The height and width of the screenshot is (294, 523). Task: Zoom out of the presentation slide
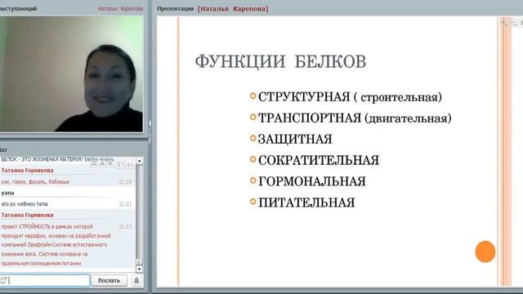click(x=514, y=23)
